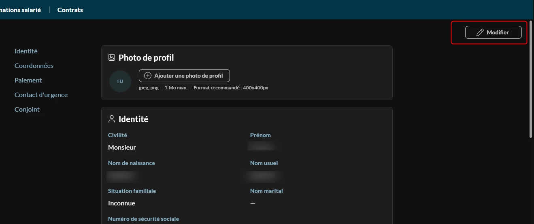Go to Coordonnées in the side navigation
The height and width of the screenshot is (224, 534).
point(34,66)
